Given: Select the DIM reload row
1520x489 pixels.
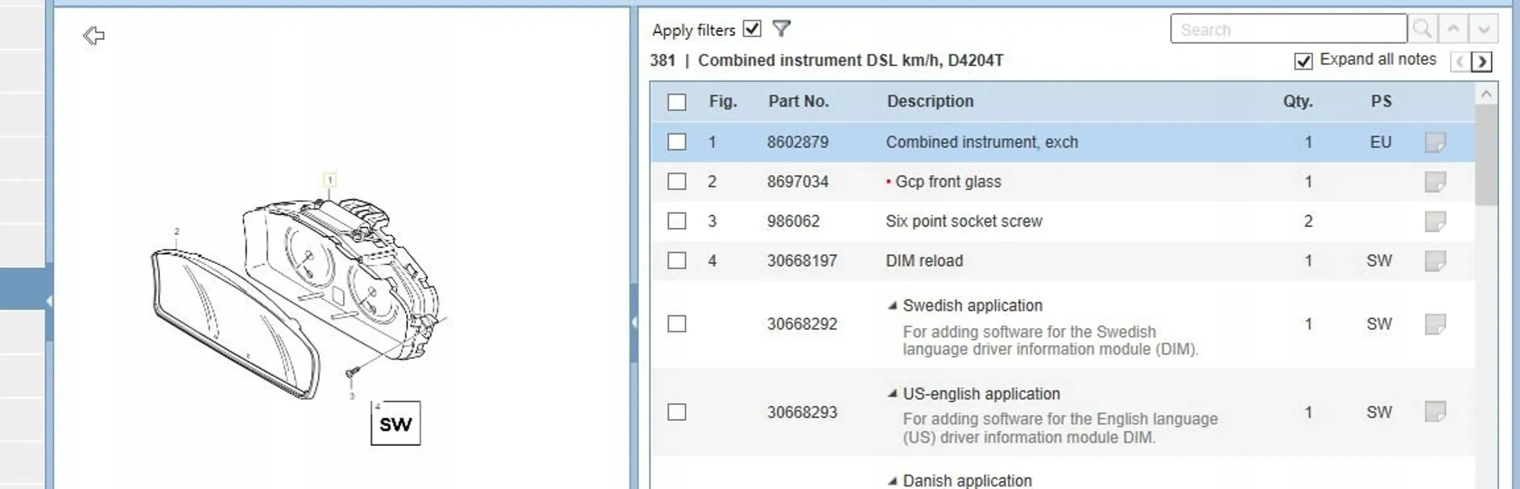Looking at the screenshot, I should (924, 261).
